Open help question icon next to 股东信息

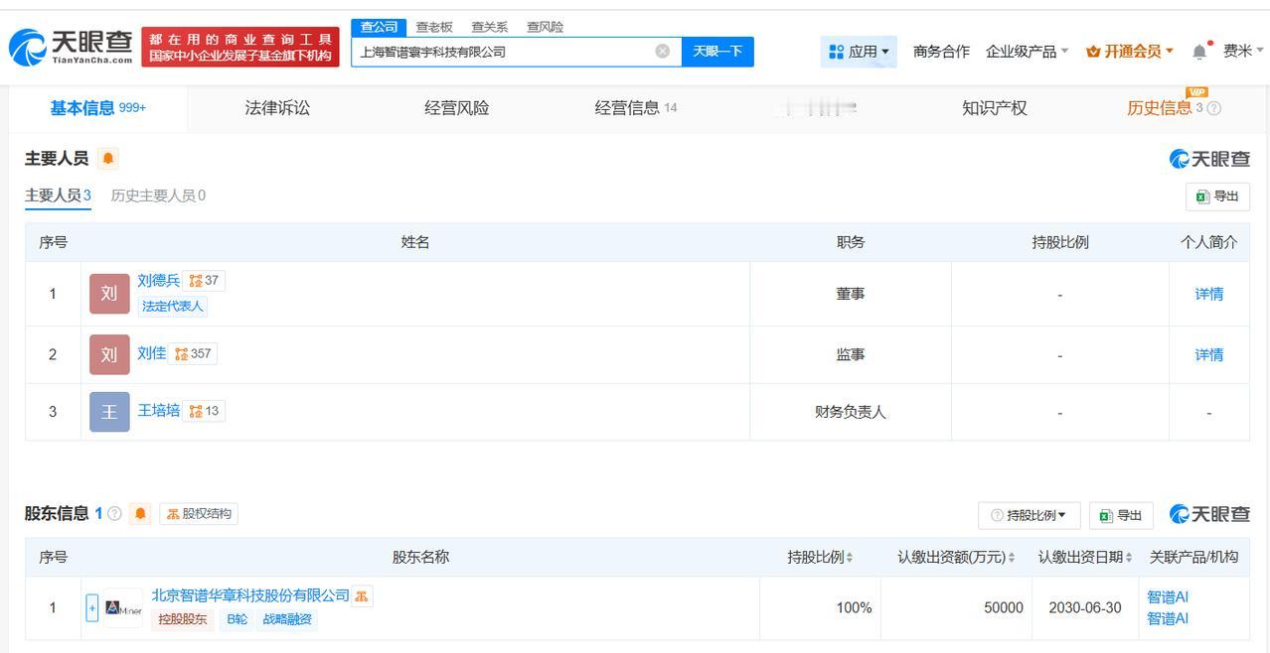tap(114, 514)
